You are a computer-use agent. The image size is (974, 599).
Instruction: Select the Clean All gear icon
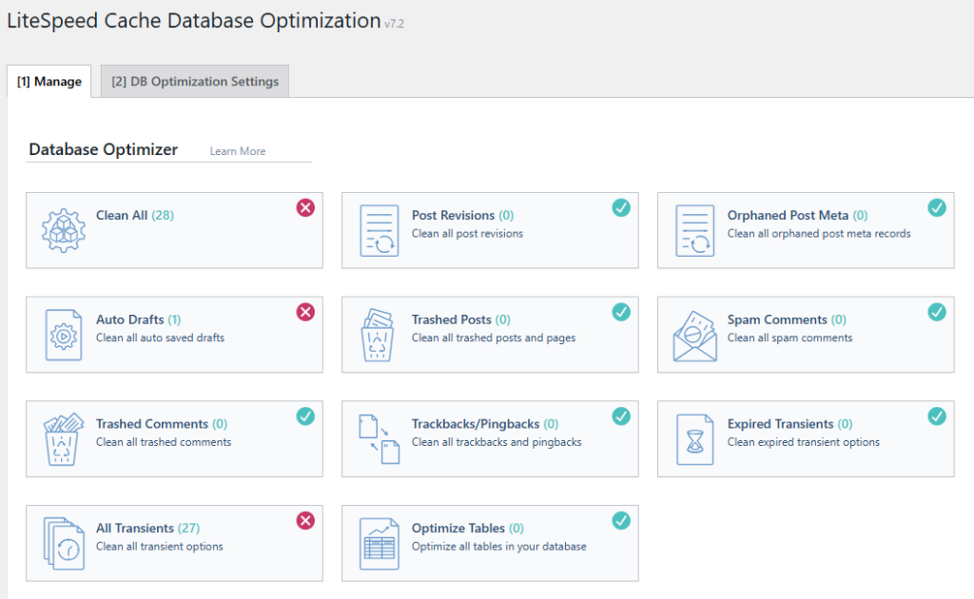coord(62,229)
